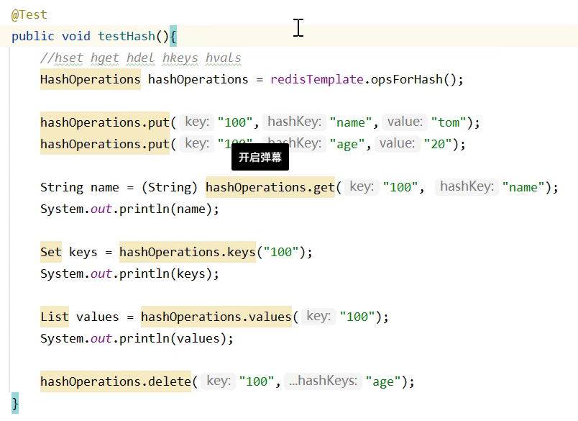Viewport: 578px width, 421px height.
Task: Click the public keyword
Action: [33, 36]
